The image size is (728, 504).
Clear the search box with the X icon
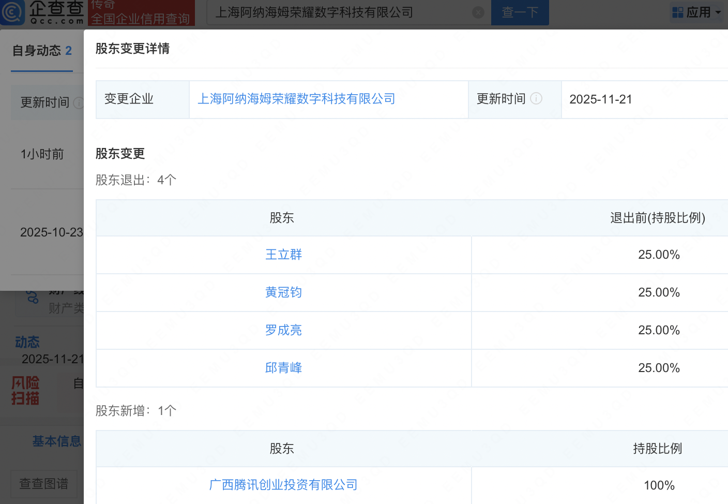coord(478,12)
